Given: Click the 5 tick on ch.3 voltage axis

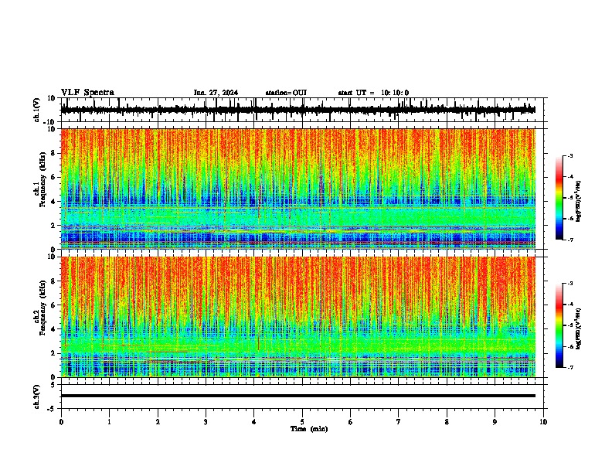Looking at the screenshot, I should 53,385.
